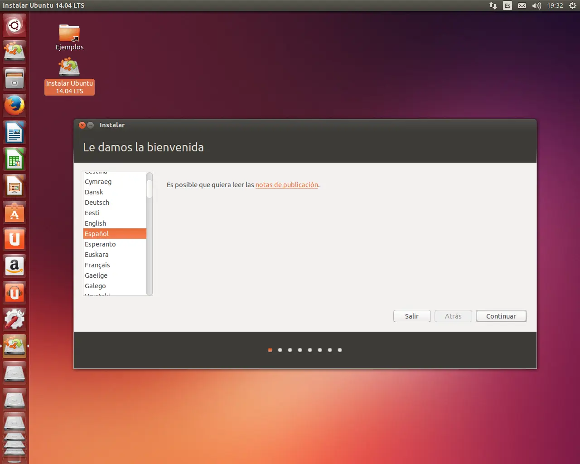Open the Files manager in the launcher
This screenshot has width=580, height=464.
[14, 79]
